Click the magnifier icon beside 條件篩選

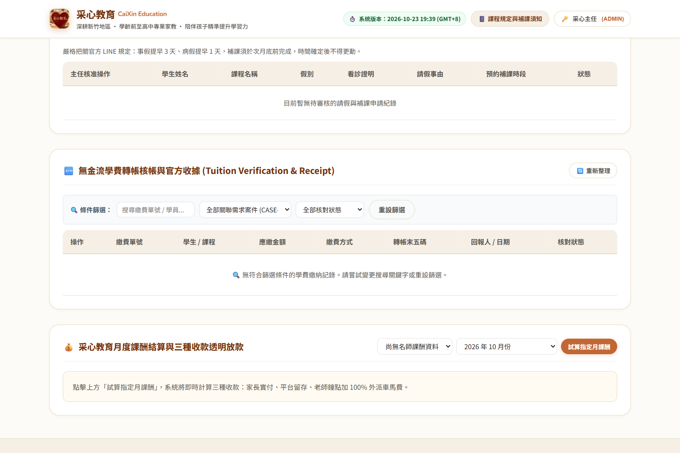point(74,210)
